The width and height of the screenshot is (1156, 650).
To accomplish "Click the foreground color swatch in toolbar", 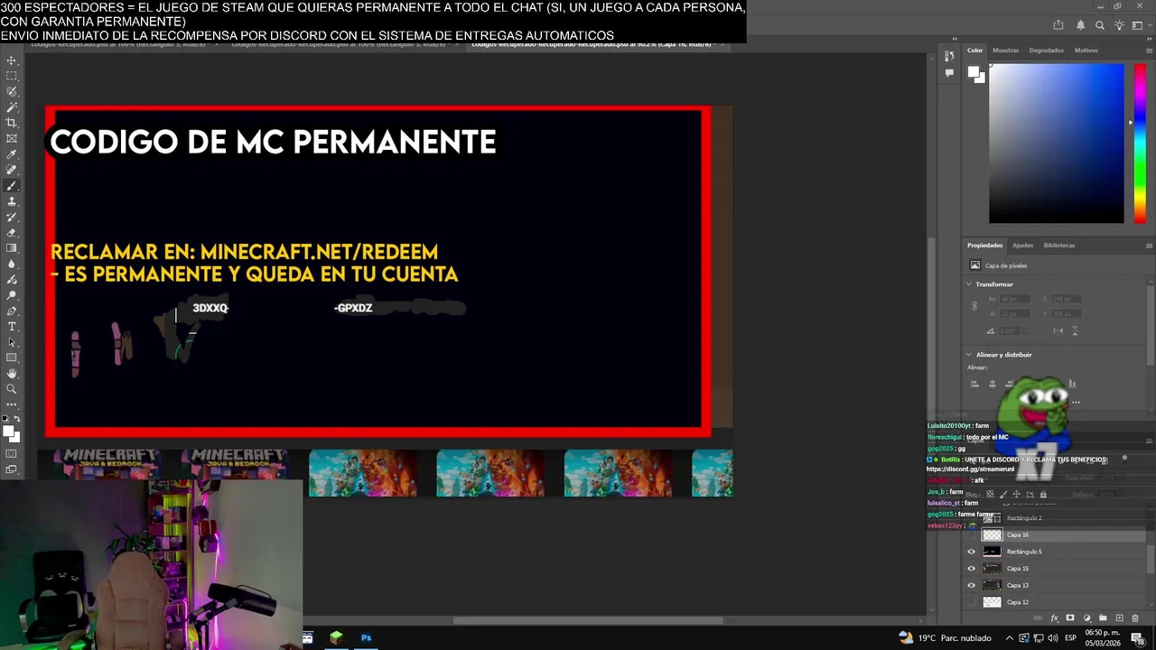I will pyautogui.click(x=9, y=432).
